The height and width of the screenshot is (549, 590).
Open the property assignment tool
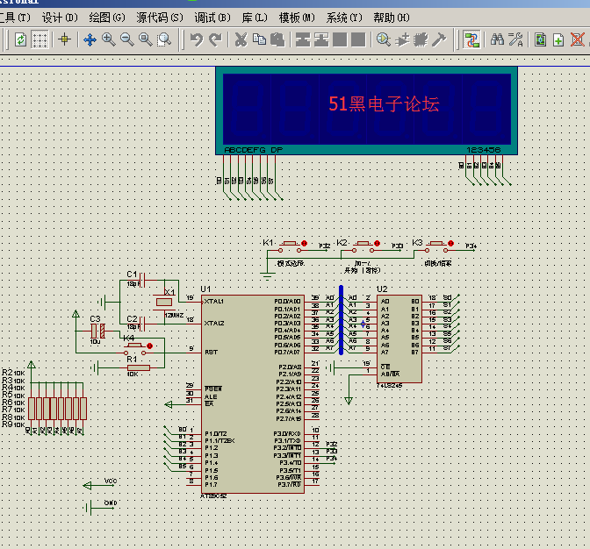(516, 39)
